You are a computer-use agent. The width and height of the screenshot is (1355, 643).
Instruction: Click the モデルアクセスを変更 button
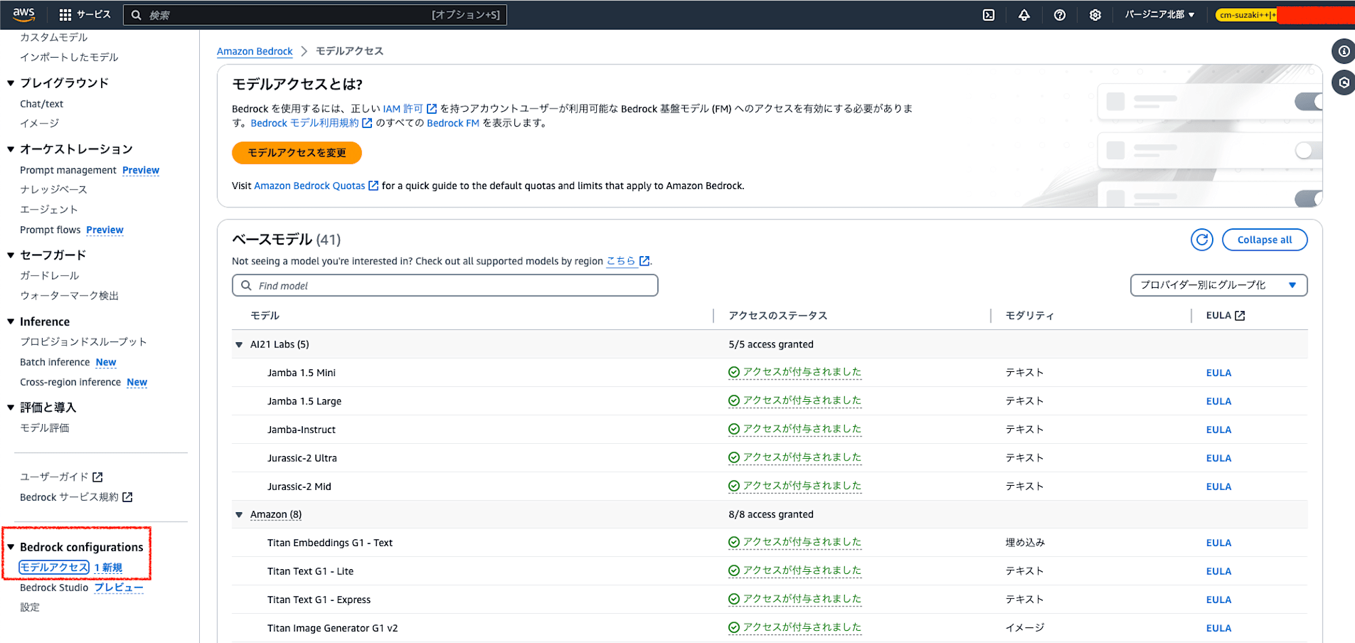click(x=297, y=153)
